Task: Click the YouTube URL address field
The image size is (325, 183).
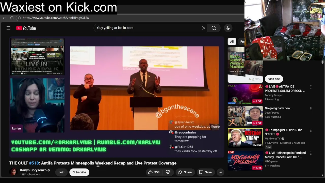Action: coord(56,18)
